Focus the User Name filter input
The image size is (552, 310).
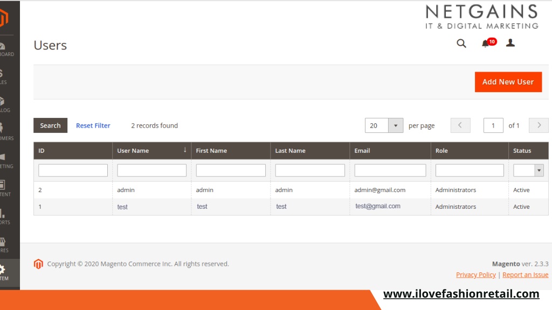151,171
